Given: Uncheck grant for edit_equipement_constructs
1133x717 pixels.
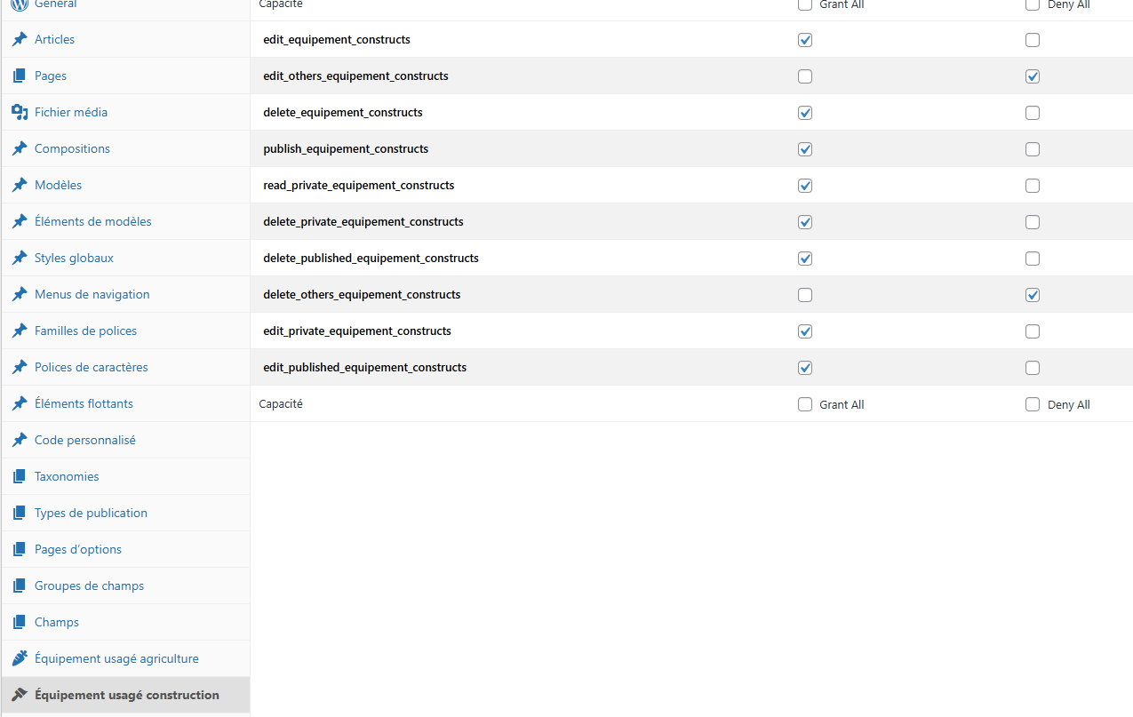Looking at the screenshot, I should click(x=805, y=40).
